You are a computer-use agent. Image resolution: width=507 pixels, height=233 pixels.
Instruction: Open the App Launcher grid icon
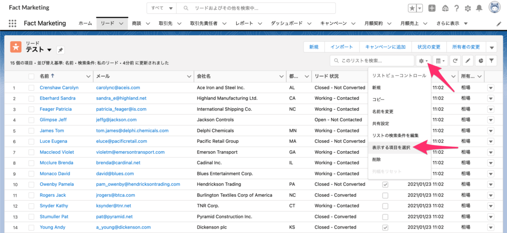12,23
